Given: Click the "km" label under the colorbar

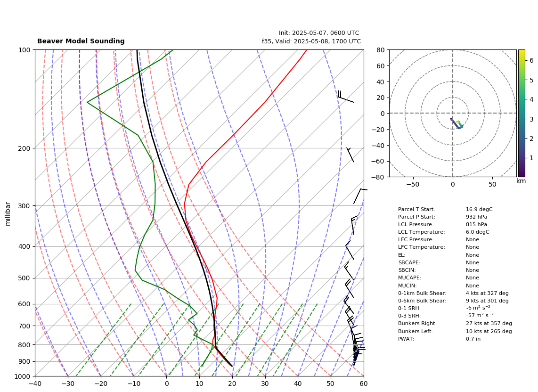Looking at the screenshot, I should [521, 181].
